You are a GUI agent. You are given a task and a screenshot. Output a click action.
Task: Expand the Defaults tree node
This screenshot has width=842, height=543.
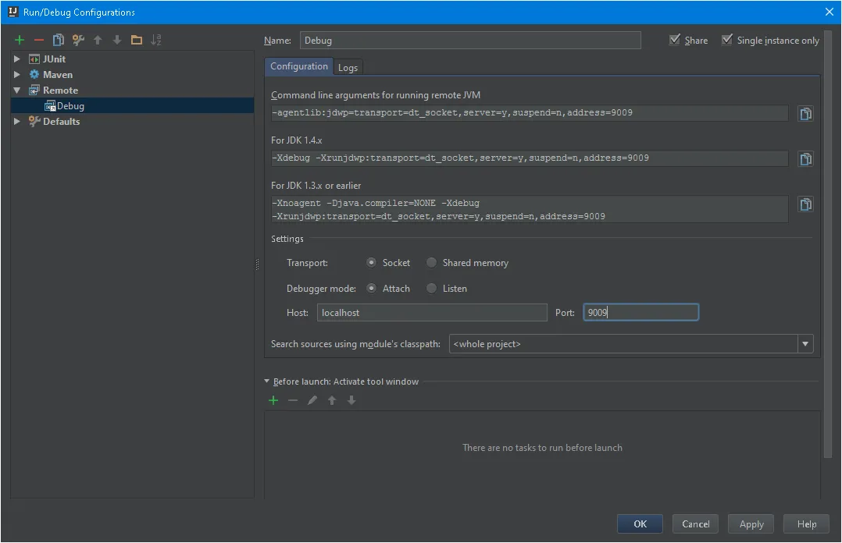point(16,121)
